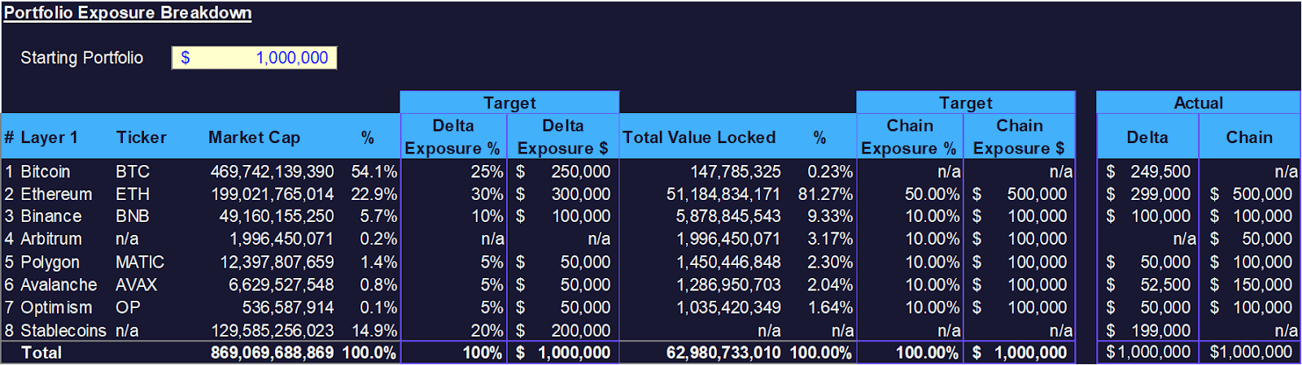Select Polygon TVL 1,450,446,848 cell
This screenshot has width=1302, height=365.
[x=728, y=262]
